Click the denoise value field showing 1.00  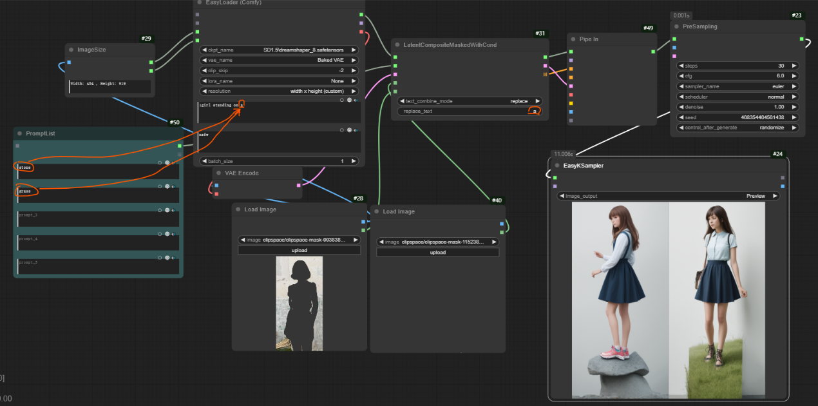click(x=737, y=107)
